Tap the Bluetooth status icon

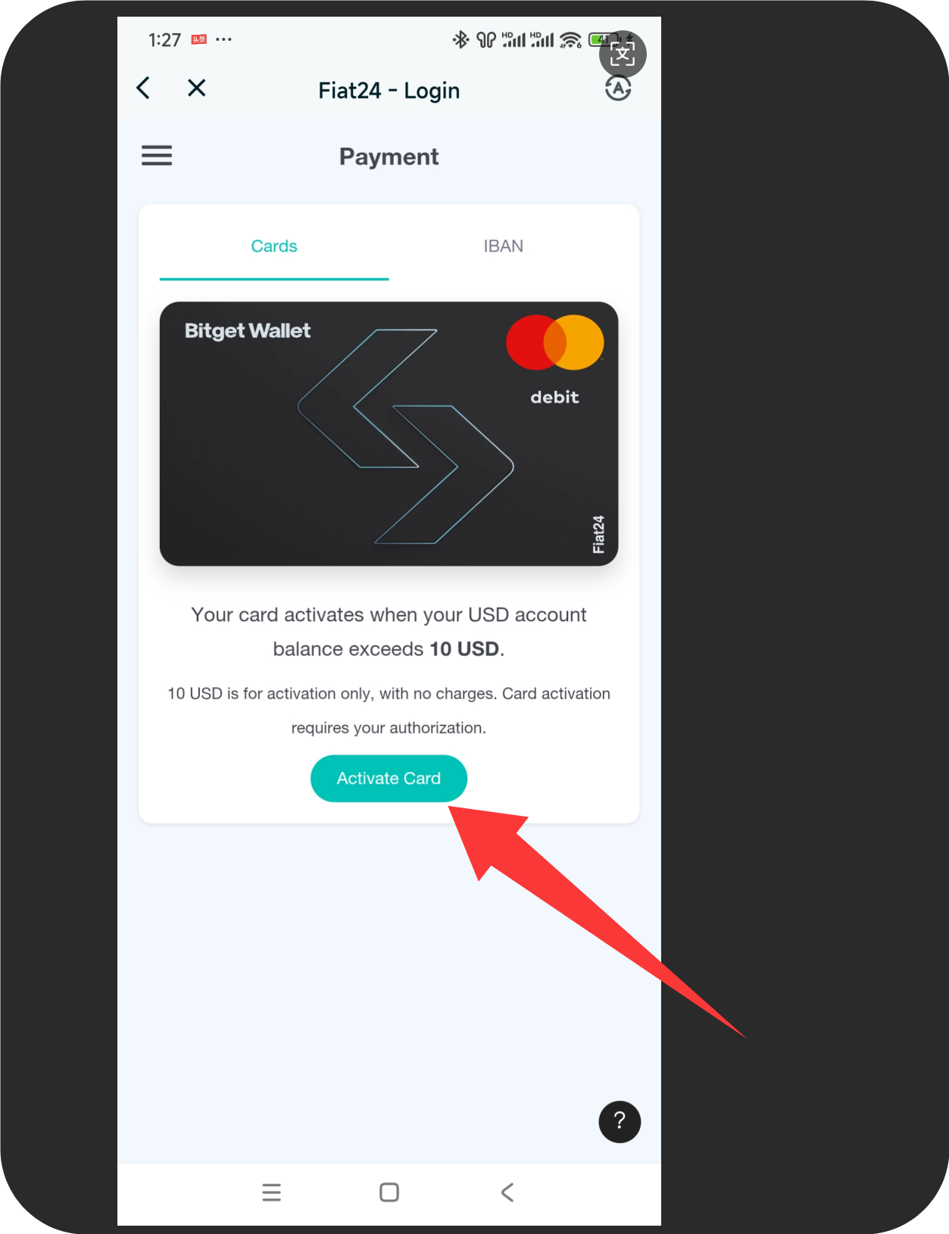tap(460, 39)
